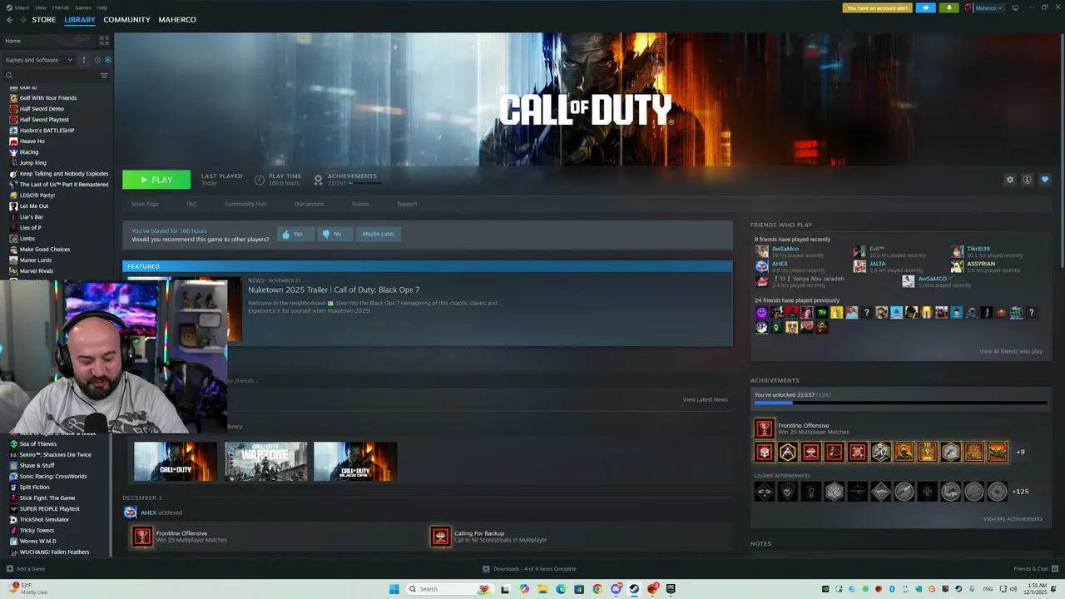The width and height of the screenshot is (1065, 599).
Task: Go back with the left arrow
Action: click(10, 20)
